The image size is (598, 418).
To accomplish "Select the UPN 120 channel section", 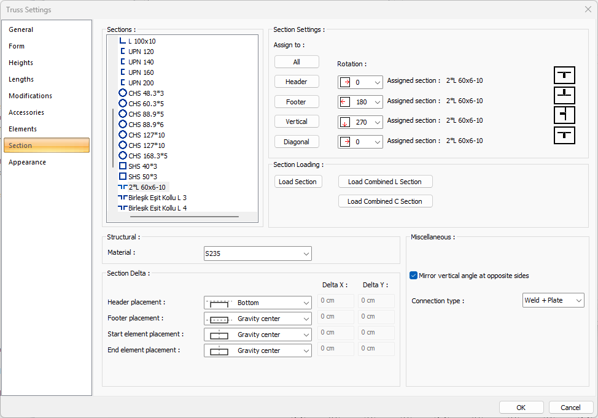I will (141, 52).
